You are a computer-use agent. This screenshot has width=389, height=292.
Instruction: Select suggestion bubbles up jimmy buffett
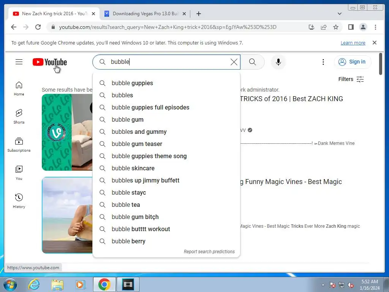[166, 180]
